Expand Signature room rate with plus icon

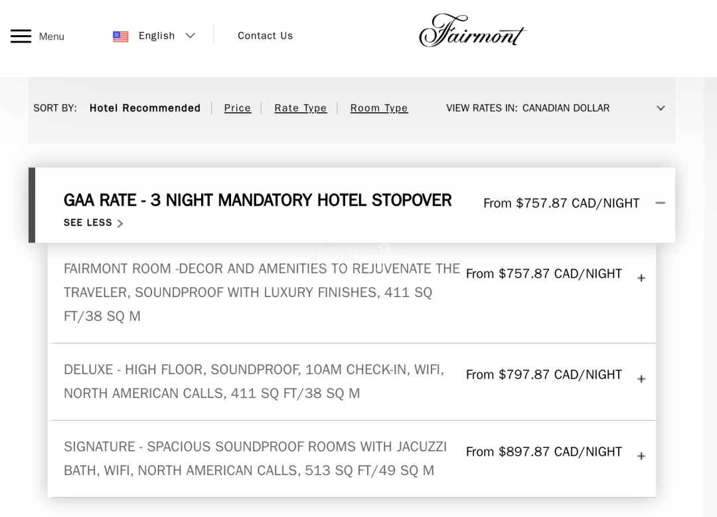coord(641,456)
